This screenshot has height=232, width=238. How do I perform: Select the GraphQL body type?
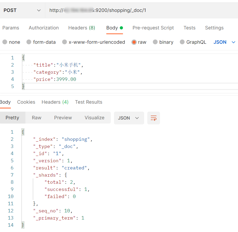click(182, 42)
